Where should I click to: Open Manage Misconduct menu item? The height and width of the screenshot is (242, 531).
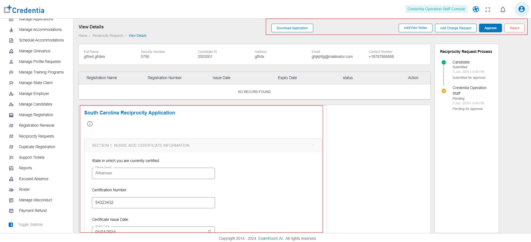click(36, 200)
